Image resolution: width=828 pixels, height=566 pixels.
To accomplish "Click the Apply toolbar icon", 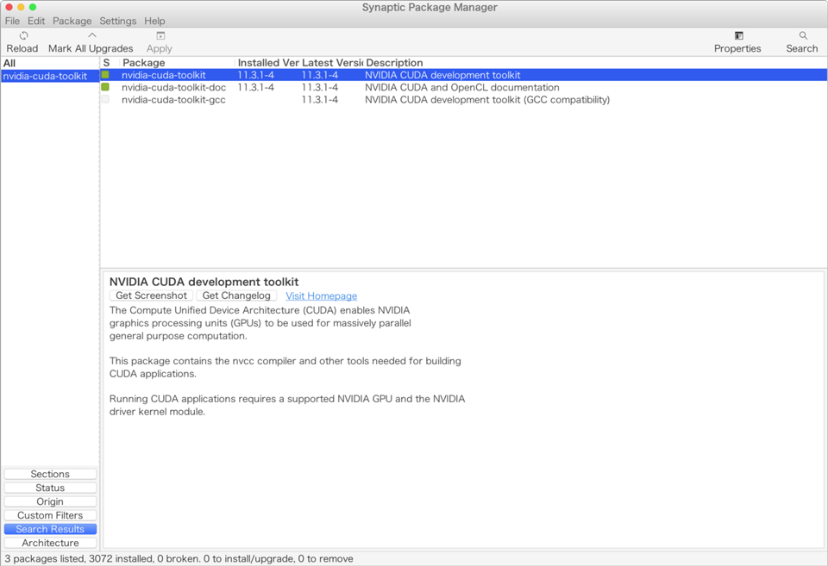I will (x=160, y=36).
